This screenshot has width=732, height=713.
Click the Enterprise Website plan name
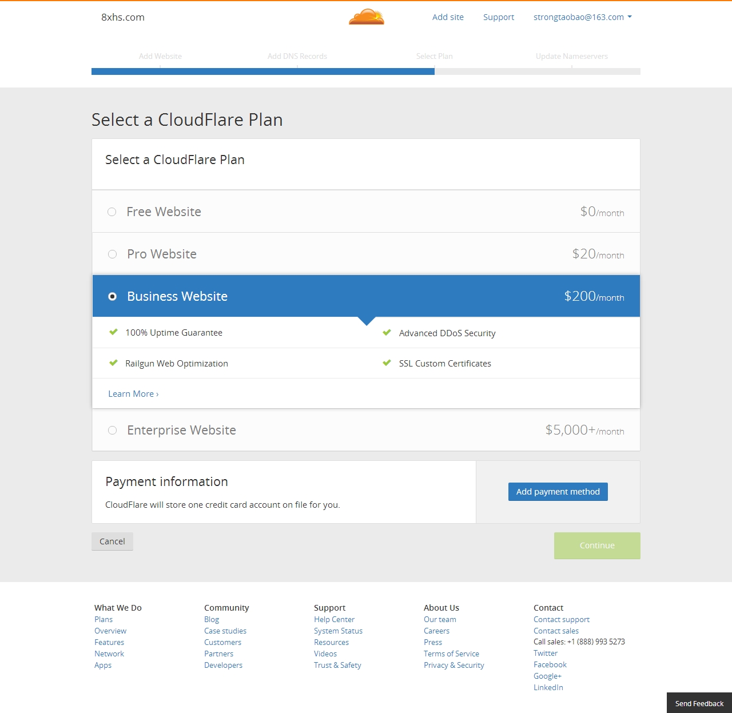181,430
